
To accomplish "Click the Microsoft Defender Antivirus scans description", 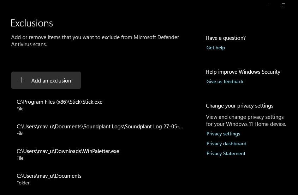I will [95, 41].
